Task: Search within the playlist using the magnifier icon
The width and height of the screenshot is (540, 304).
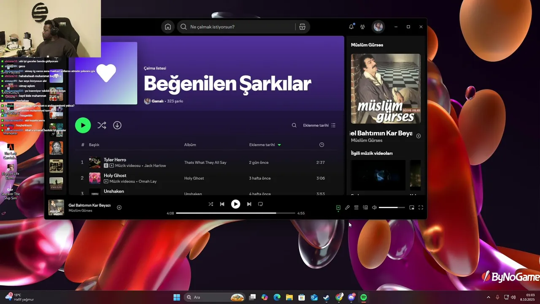Action: (294, 125)
